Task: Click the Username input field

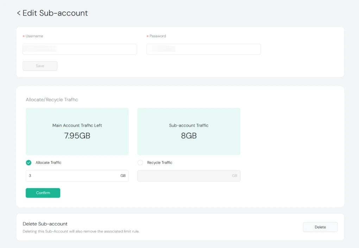Action: click(x=80, y=49)
